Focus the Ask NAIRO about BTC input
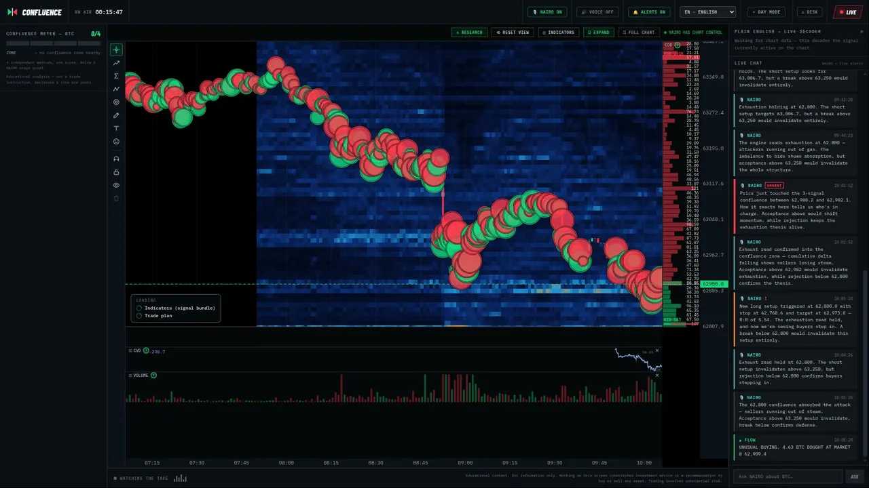 point(788,476)
